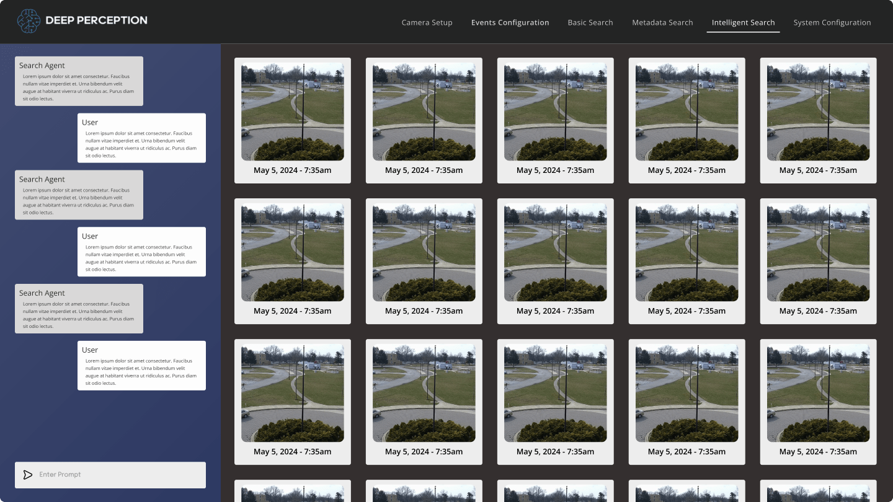
Task: View the middle thumbnail in the second row
Action: click(555, 251)
